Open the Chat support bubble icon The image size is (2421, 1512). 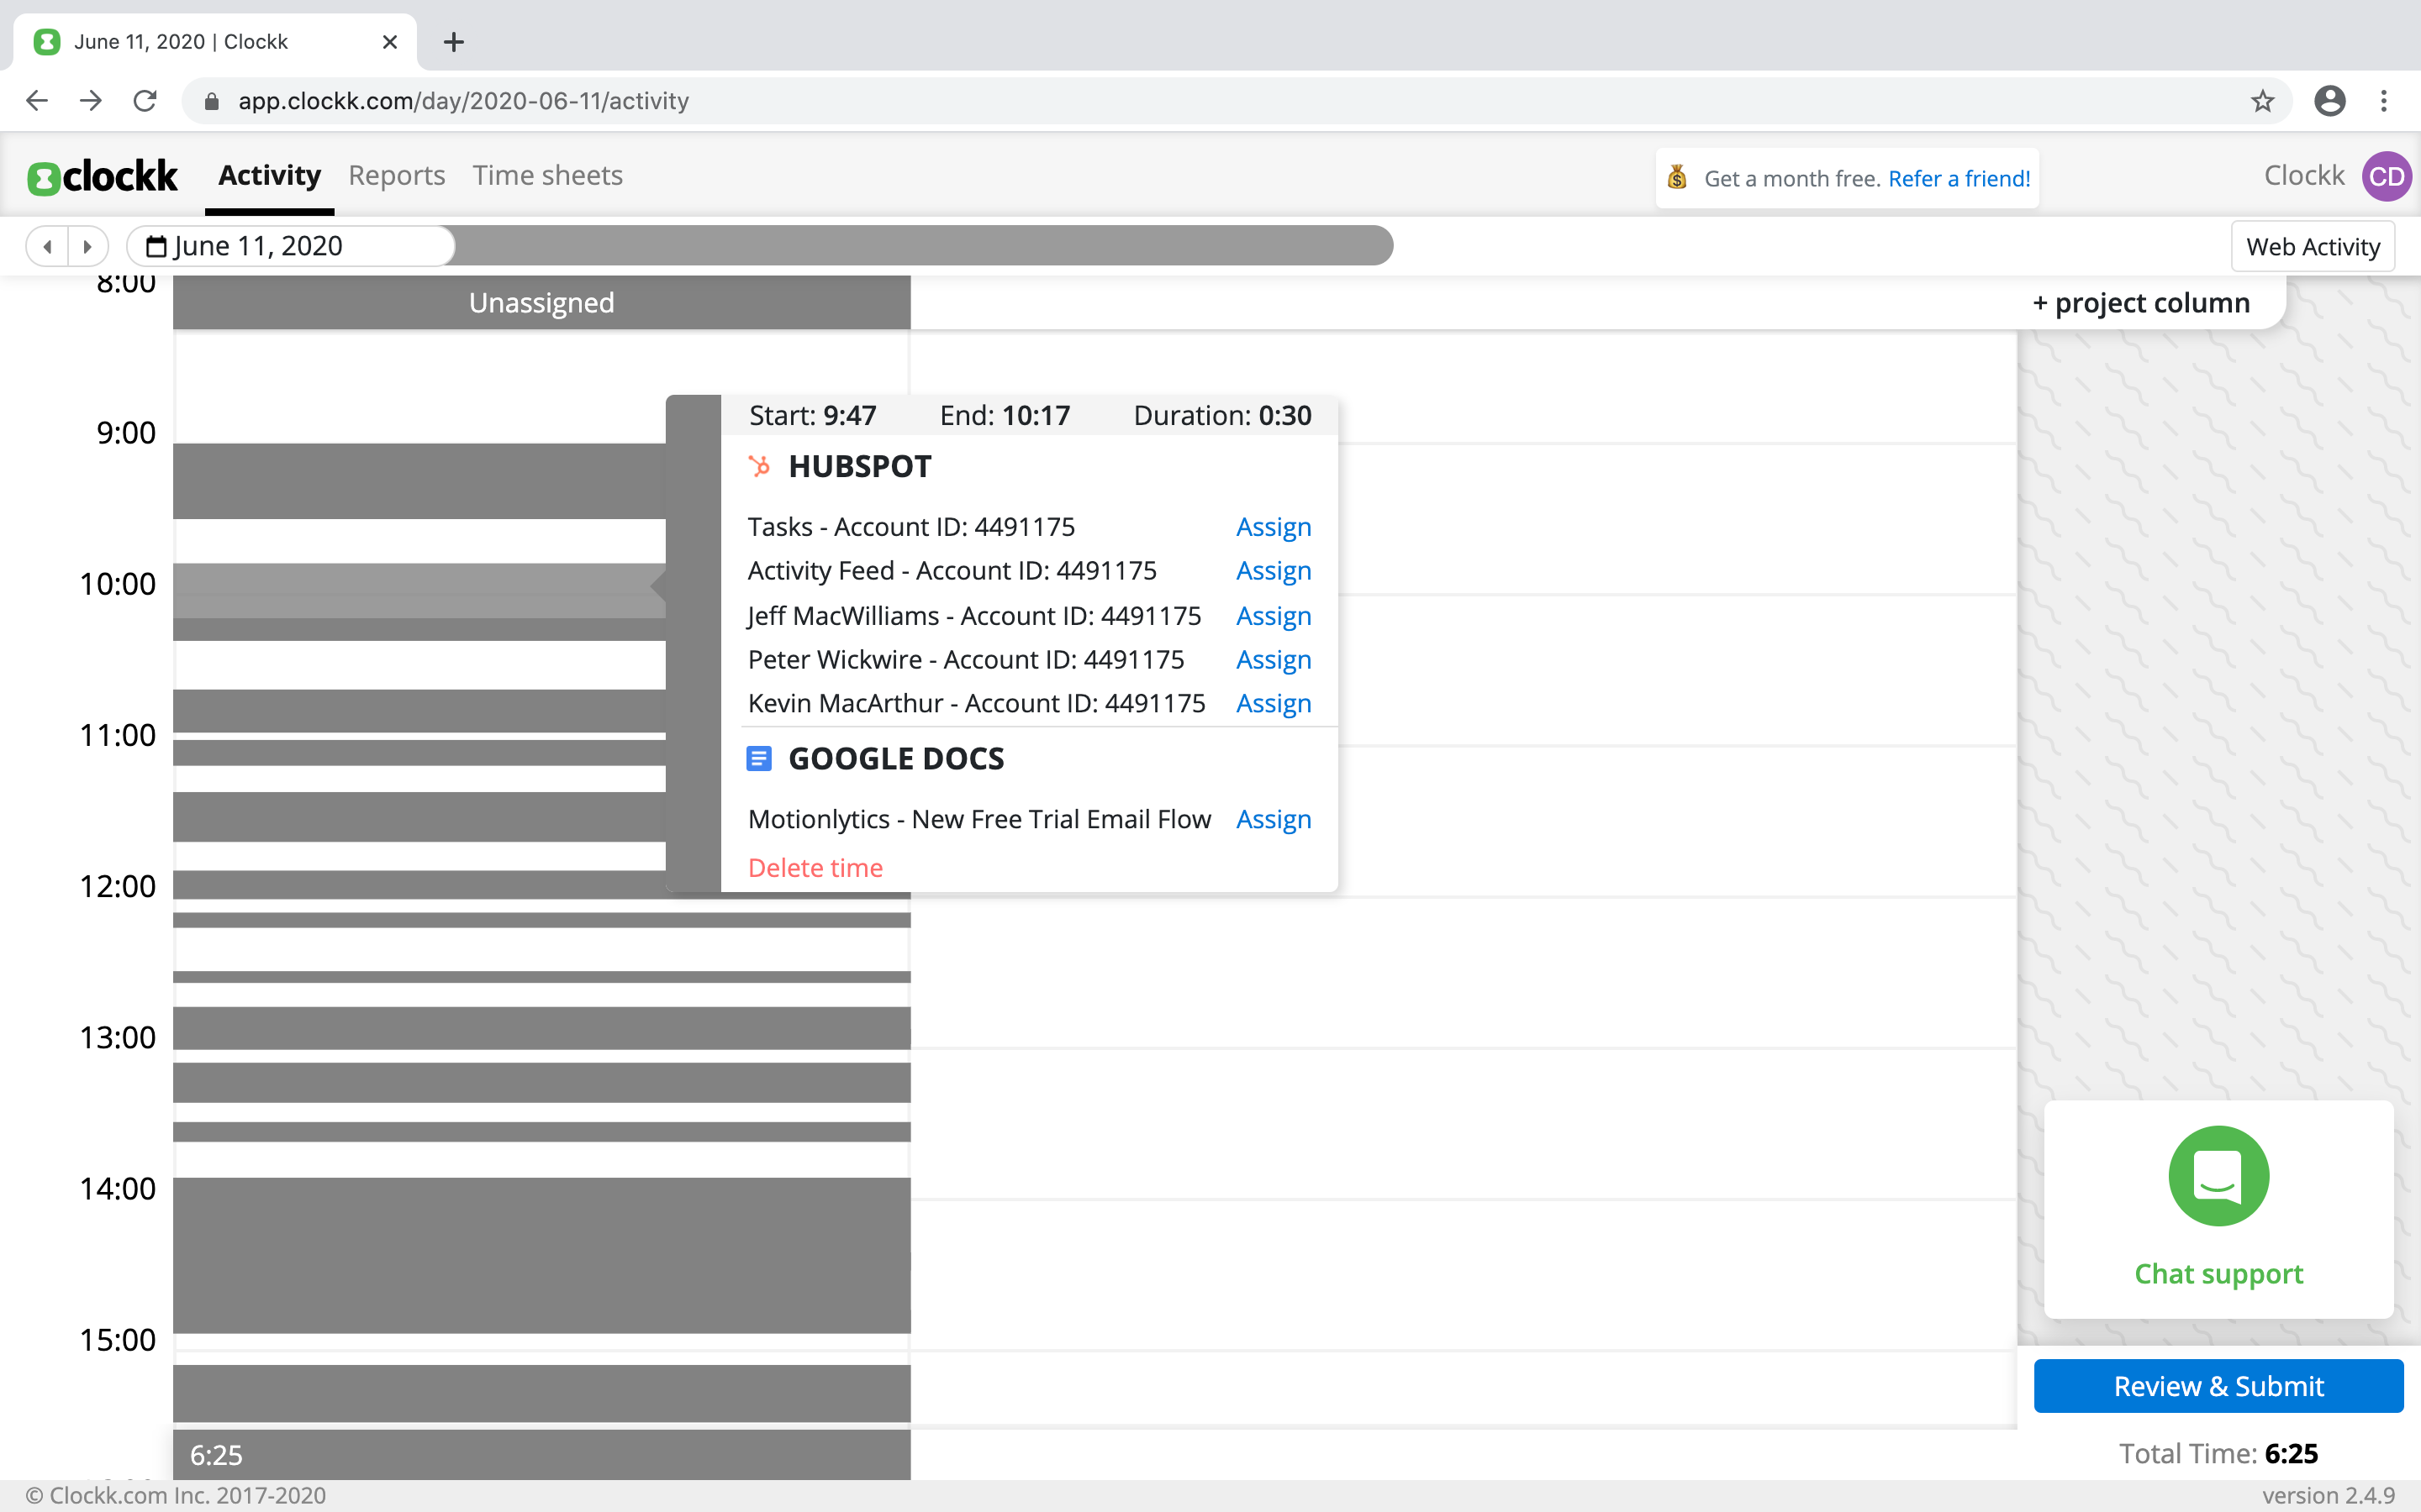[x=2218, y=1176]
